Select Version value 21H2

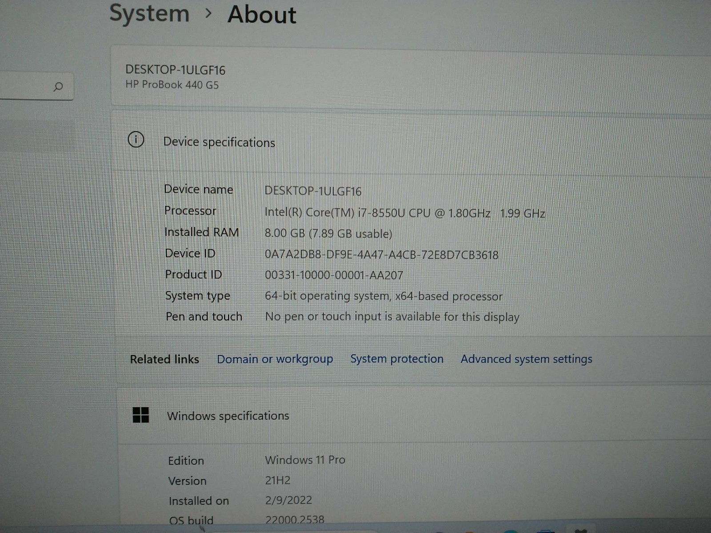tap(278, 480)
